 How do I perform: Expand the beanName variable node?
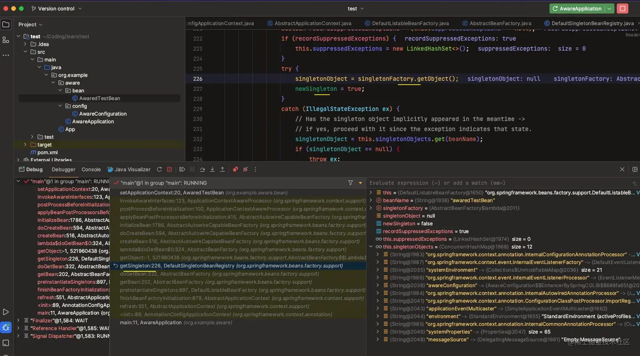click(371, 200)
